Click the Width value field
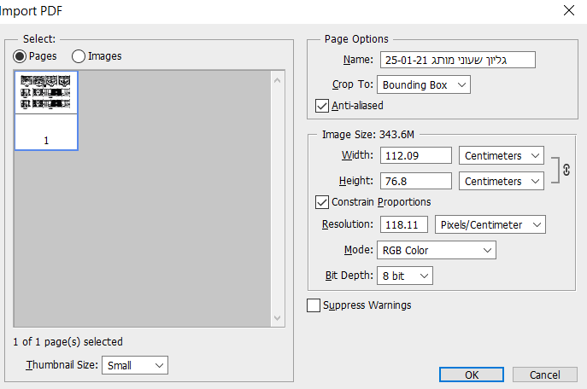This screenshot has width=587, height=389. [415, 155]
